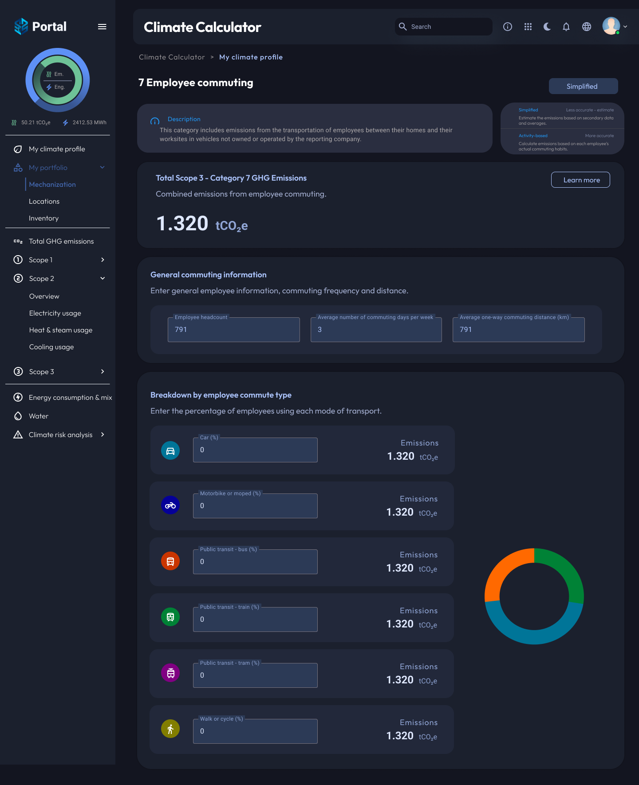The image size is (639, 785).
Task: Toggle dark mode with moon icon
Action: (547, 27)
